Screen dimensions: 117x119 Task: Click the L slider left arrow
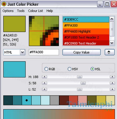click(44, 89)
